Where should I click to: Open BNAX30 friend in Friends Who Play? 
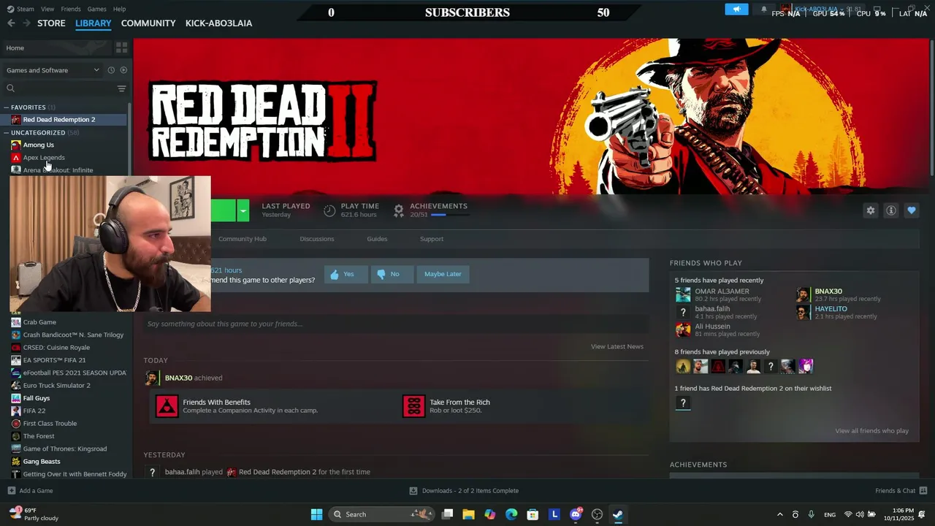coord(828,291)
